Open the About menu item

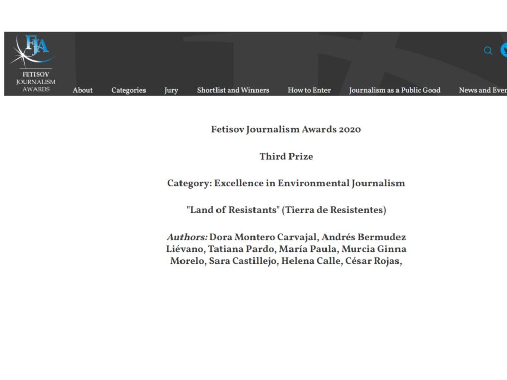(x=83, y=90)
